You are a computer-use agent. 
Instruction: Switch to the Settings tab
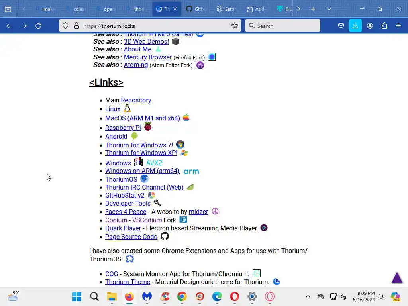point(226,9)
